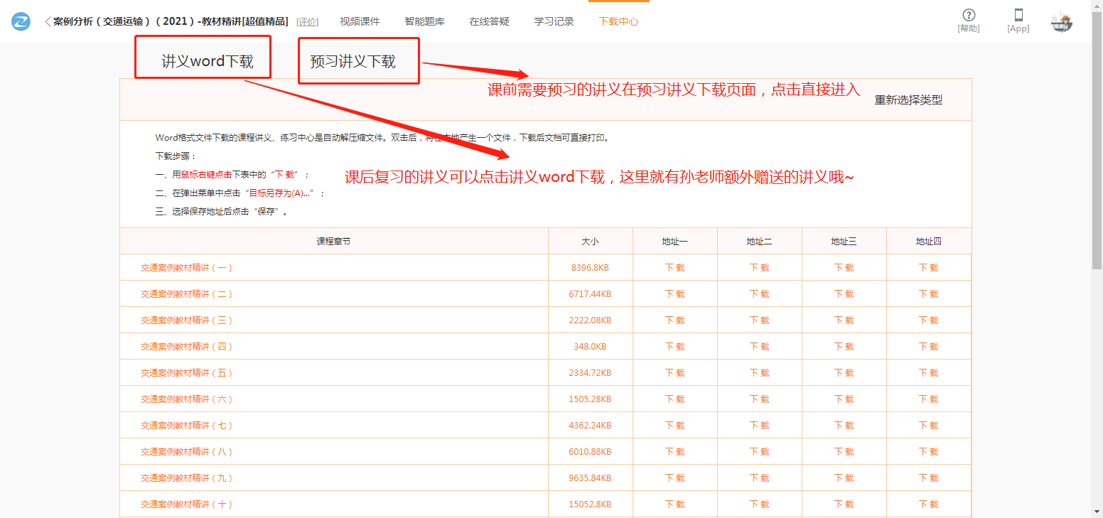Download 交通案例教材精讲（五） from 地址三

click(x=844, y=373)
